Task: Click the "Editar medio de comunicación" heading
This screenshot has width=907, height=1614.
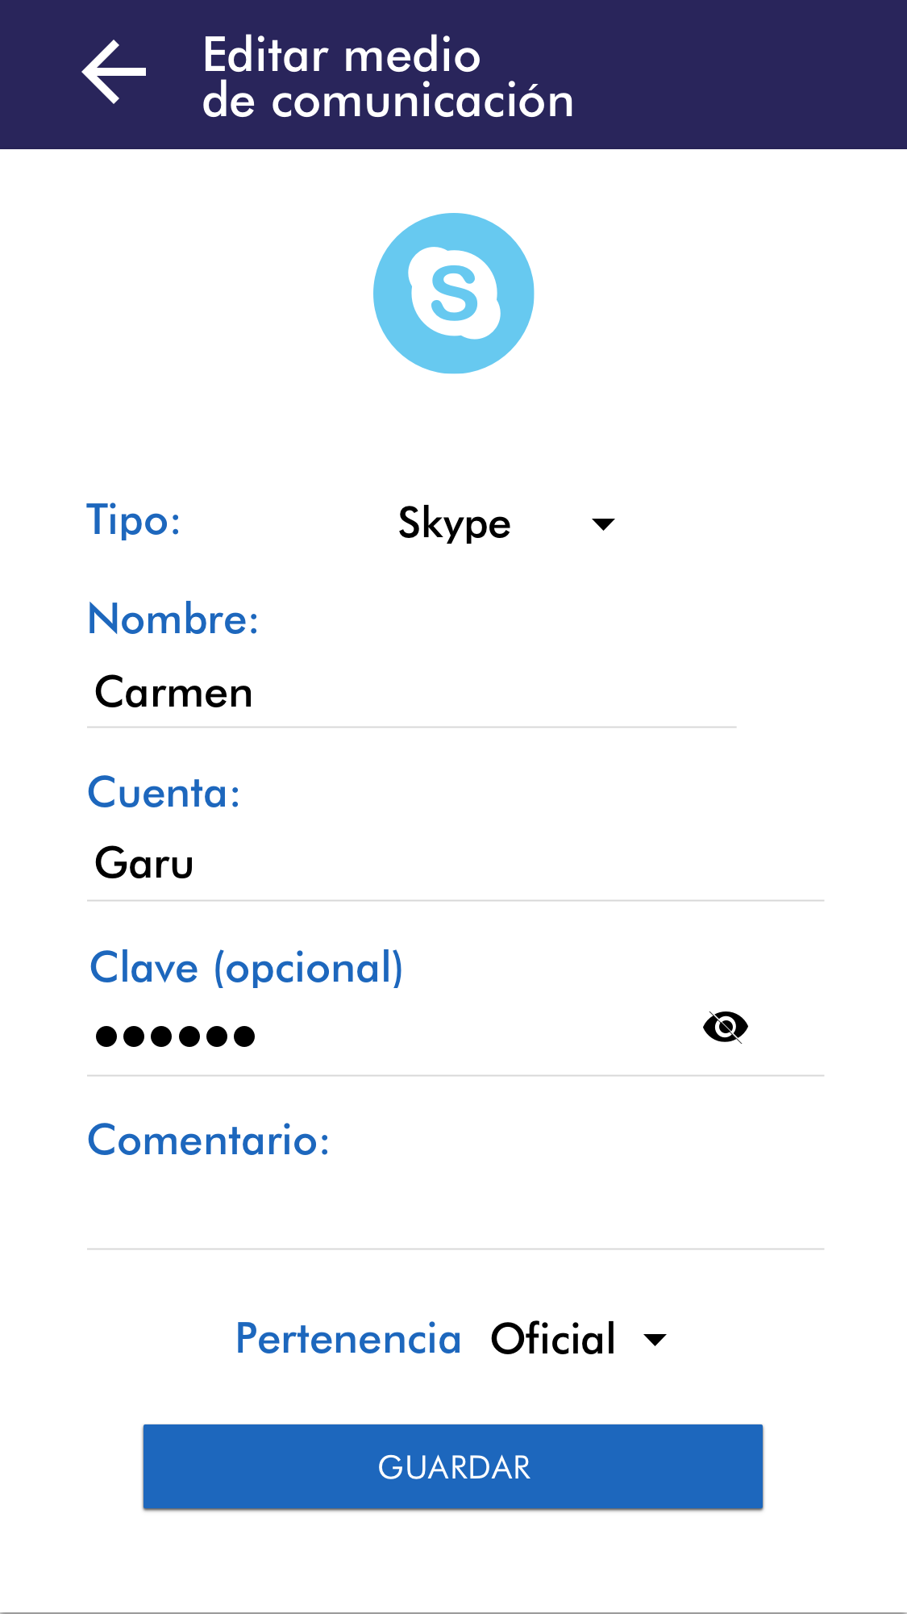Action: (x=388, y=77)
